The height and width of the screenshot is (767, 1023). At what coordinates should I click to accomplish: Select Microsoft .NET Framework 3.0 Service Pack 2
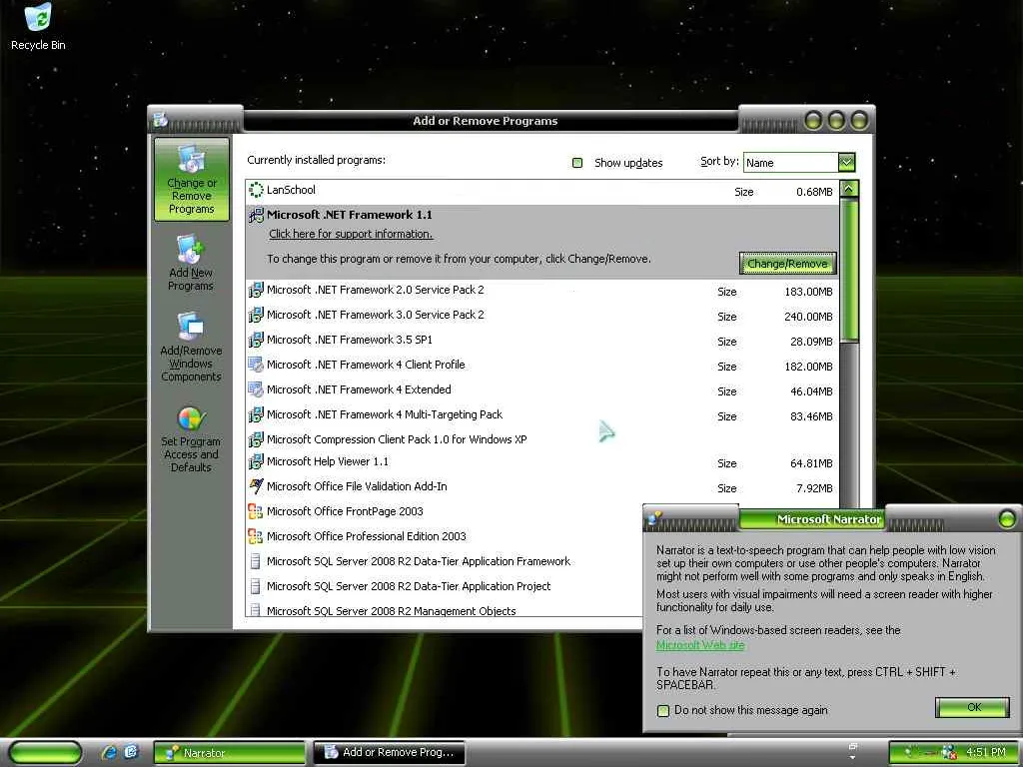tap(542, 315)
